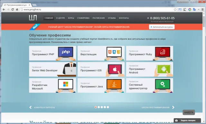Image resolution: width=206 pixels, height=124 pixels.
Task: Open the Программист PHP profession card
Action: [x=52, y=53]
